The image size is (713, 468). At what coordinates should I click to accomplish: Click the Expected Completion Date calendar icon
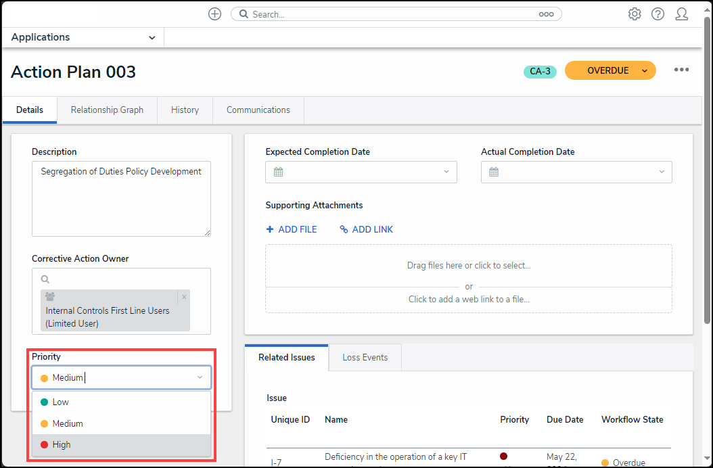click(x=278, y=172)
